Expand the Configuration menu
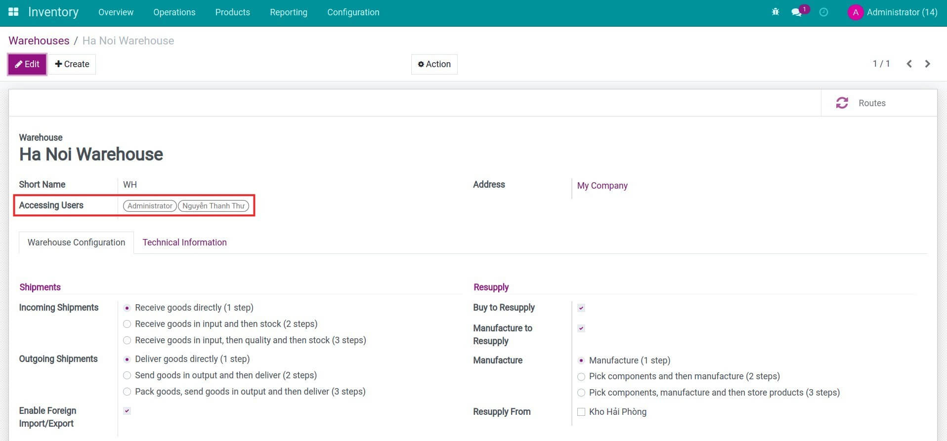947x441 pixels. coord(353,12)
